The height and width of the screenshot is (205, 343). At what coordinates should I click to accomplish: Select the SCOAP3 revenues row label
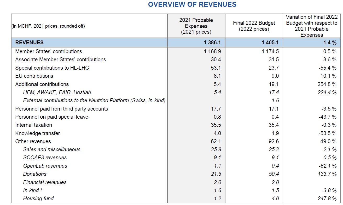coord(45,158)
